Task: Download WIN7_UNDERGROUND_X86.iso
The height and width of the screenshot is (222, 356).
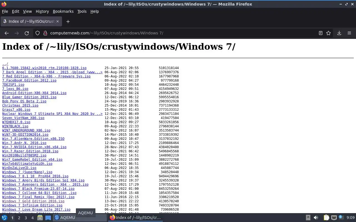Action: pos(26,130)
